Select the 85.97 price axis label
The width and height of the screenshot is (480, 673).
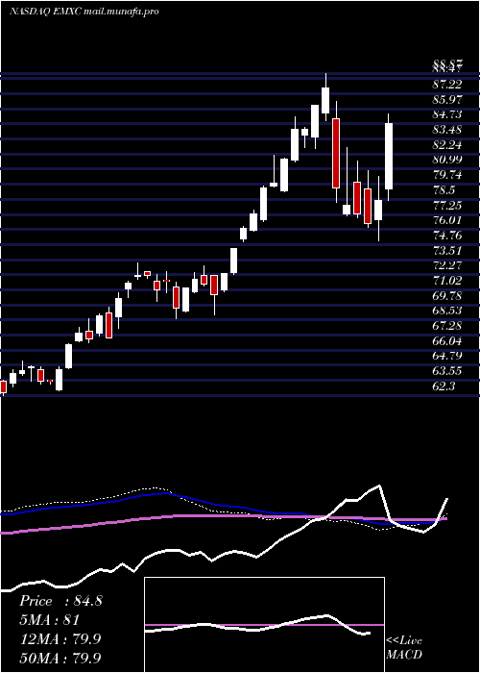pyautogui.click(x=447, y=100)
